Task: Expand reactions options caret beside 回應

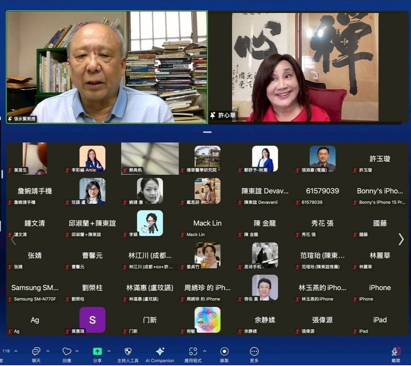Action: (x=77, y=351)
